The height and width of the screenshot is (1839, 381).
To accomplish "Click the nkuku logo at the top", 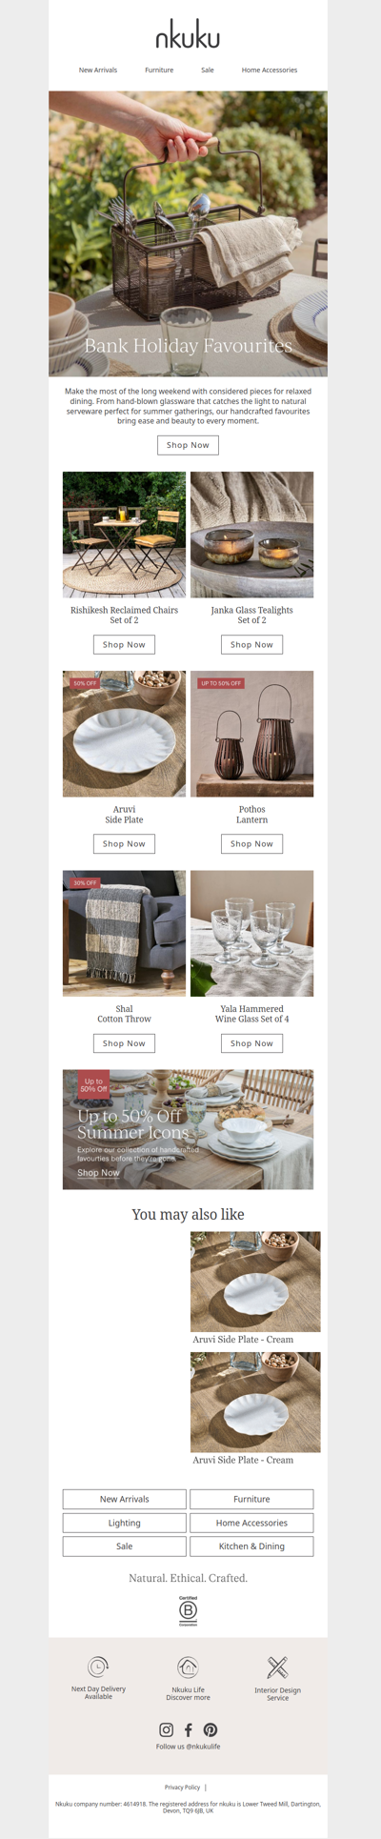I will point(188,37).
